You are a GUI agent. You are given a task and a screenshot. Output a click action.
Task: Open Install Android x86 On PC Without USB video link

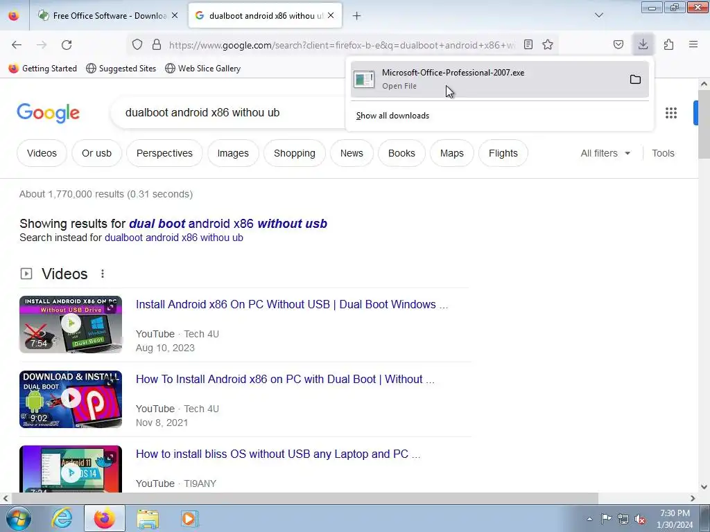coord(292,305)
